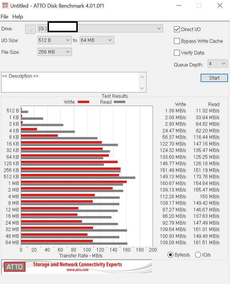Image resolution: width=230 pixels, height=284 pixels.
Task: Click the 1.38 MB/s write value
Action: [175, 111]
